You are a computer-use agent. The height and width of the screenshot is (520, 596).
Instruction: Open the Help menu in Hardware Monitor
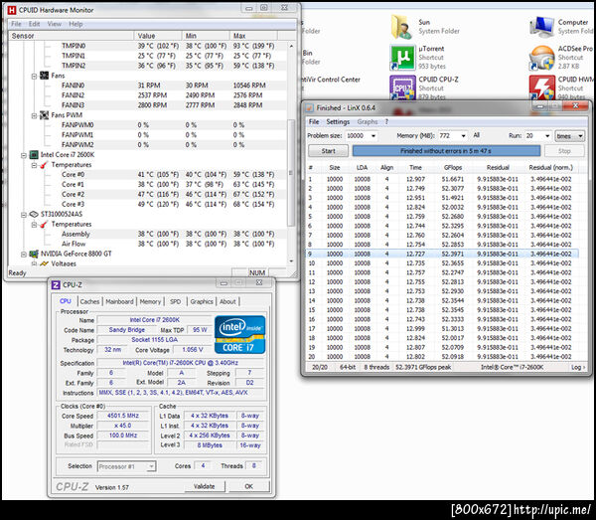[75, 24]
